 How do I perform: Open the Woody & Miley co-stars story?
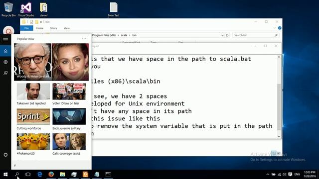pyautogui.click(x=51, y=62)
